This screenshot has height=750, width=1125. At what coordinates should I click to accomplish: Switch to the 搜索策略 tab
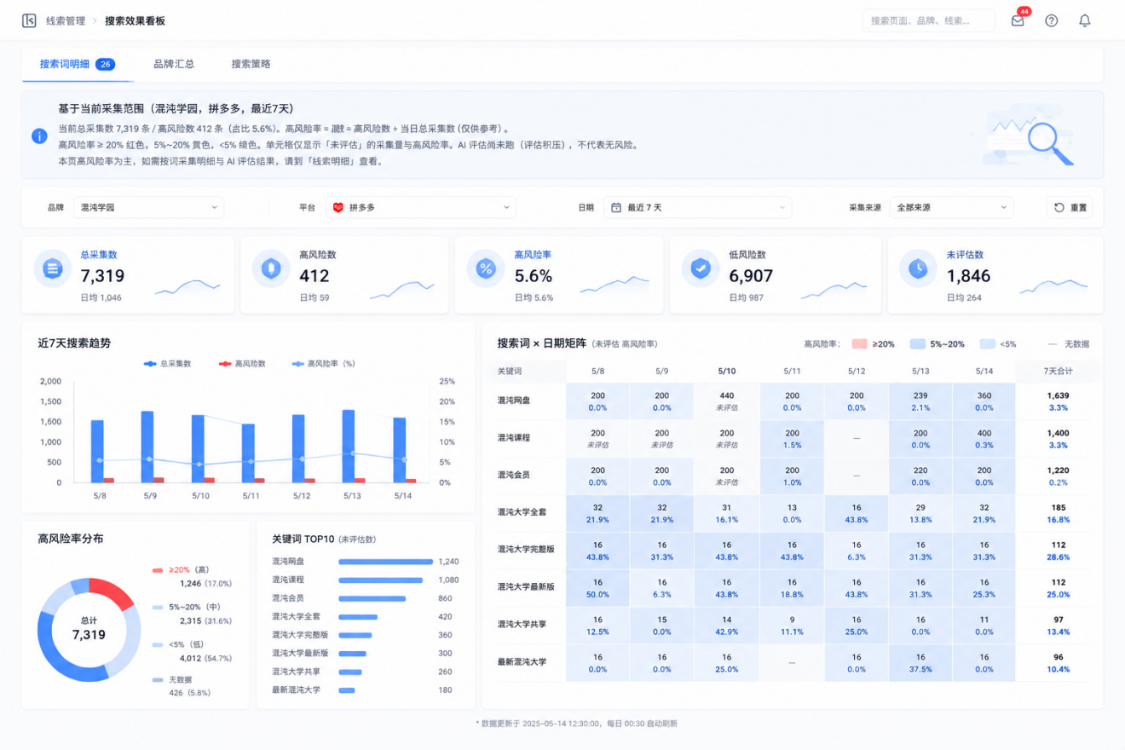pos(251,64)
